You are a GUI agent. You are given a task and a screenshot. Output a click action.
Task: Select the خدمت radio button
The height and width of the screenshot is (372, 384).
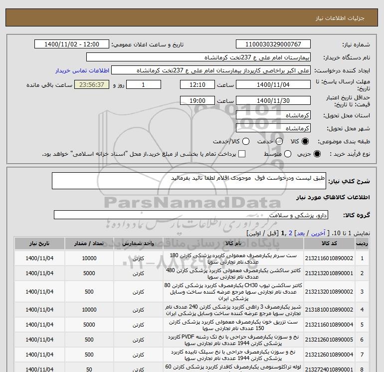tap(279, 141)
